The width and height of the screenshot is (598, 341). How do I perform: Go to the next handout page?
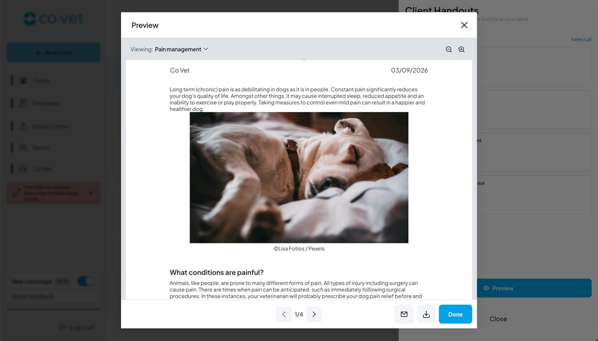pos(314,314)
